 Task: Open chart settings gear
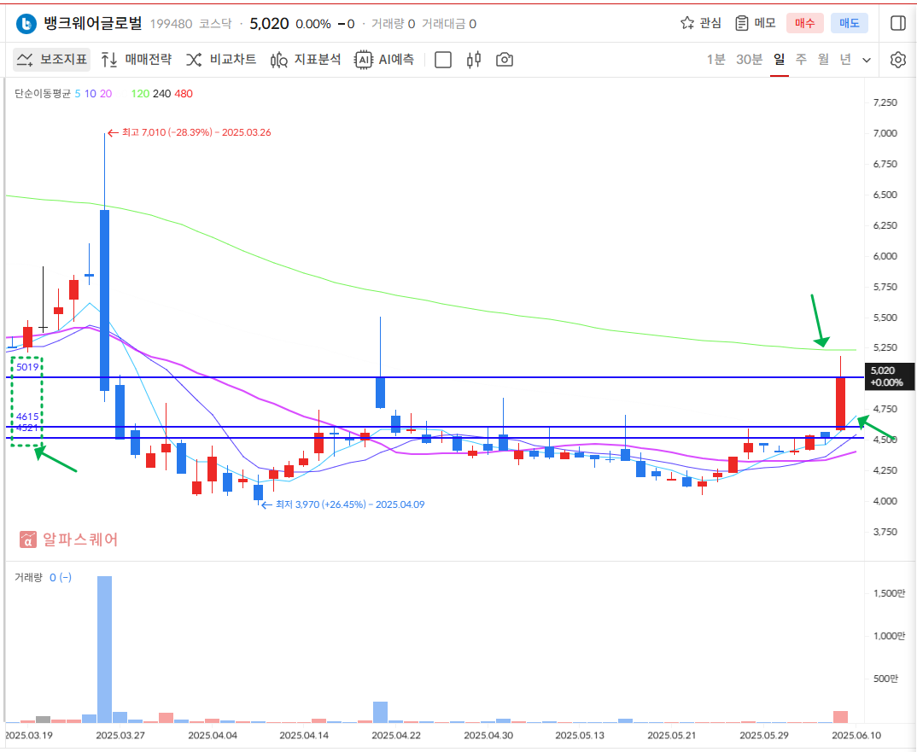click(x=897, y=60)
